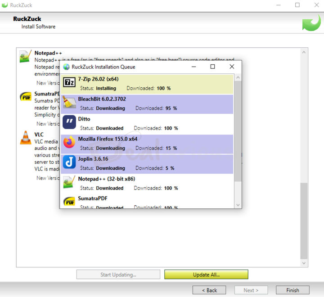Click the SumatraPDF icon in the Installation Queue

69,202
